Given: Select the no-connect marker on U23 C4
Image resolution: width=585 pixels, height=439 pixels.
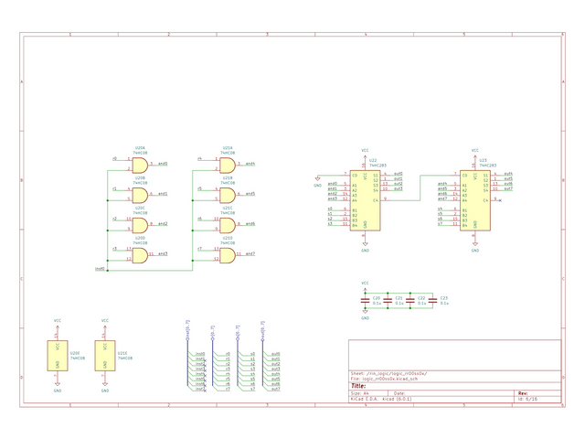Looking at the screenshot, I should [x=498, y=198].
